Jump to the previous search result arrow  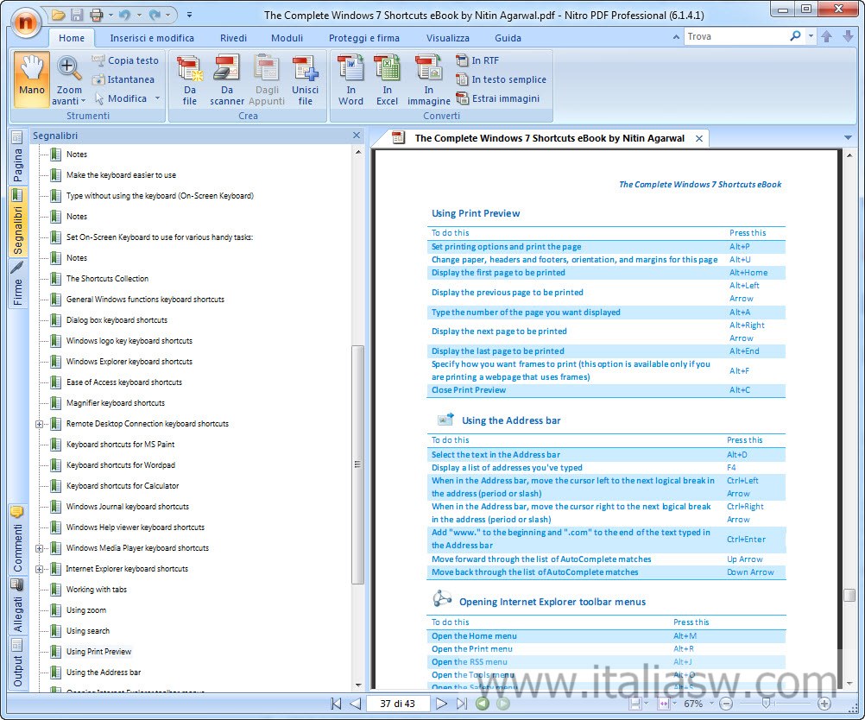click(826, 36)
